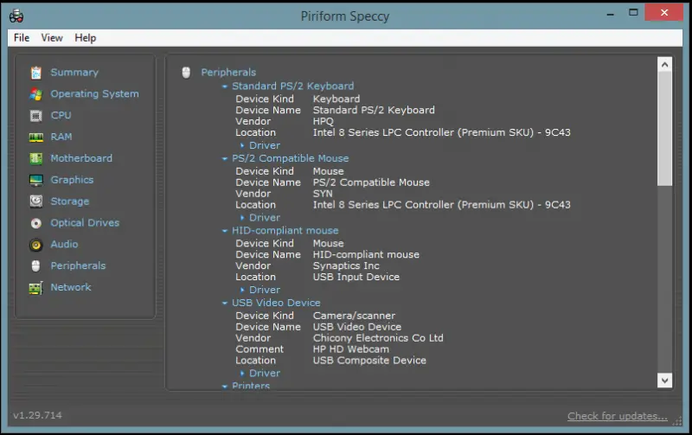Click the Optical Drives disc icon
This screenshot has height=435, width=692.
point(36,223)
